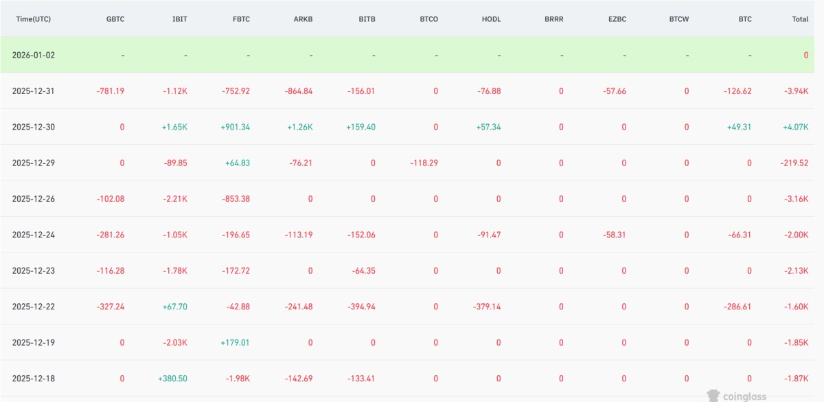Click the coinglass logo watermark
The image size is (824, 402).
coord(737,395)
